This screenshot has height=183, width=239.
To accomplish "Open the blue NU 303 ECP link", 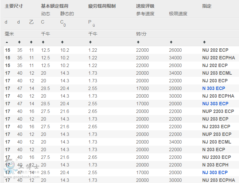I will tap(215, 104).
